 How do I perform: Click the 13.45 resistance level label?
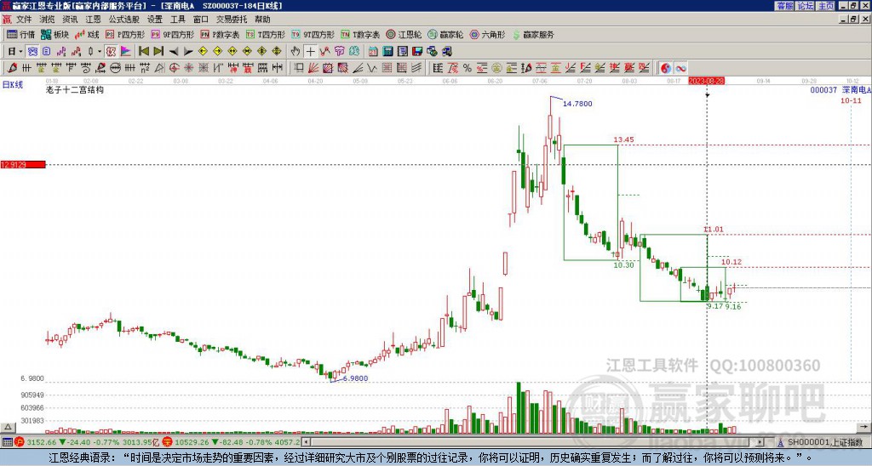point(623,140)
